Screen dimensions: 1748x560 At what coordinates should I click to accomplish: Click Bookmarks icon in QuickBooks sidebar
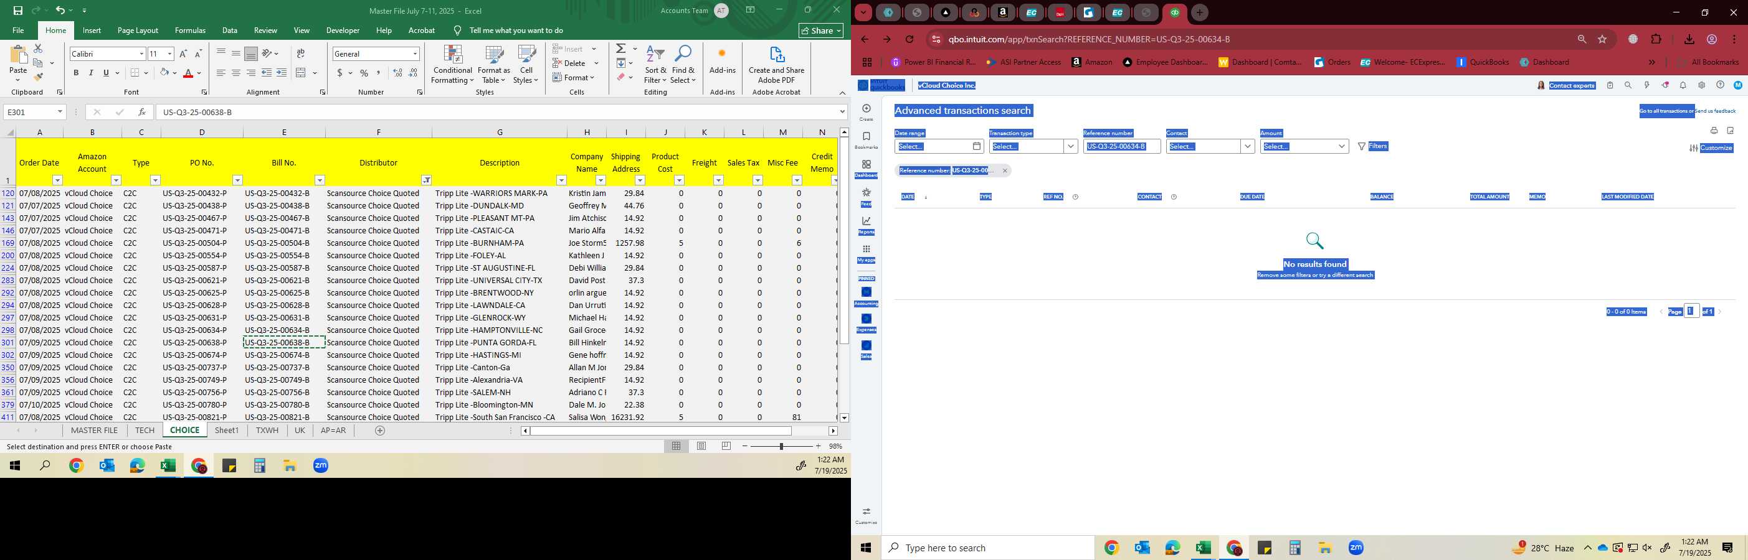pyautogui.click(x=867, y=136)
